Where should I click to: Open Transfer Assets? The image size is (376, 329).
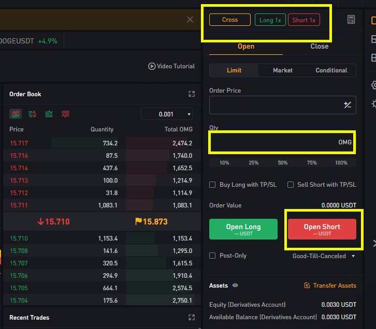pyautogui.click(x=330, y=286)
